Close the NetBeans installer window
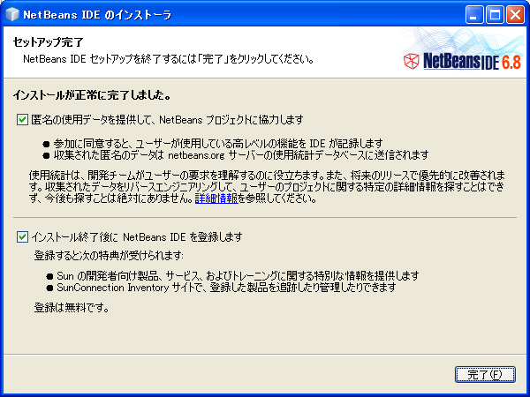 [x=515, y=14]
